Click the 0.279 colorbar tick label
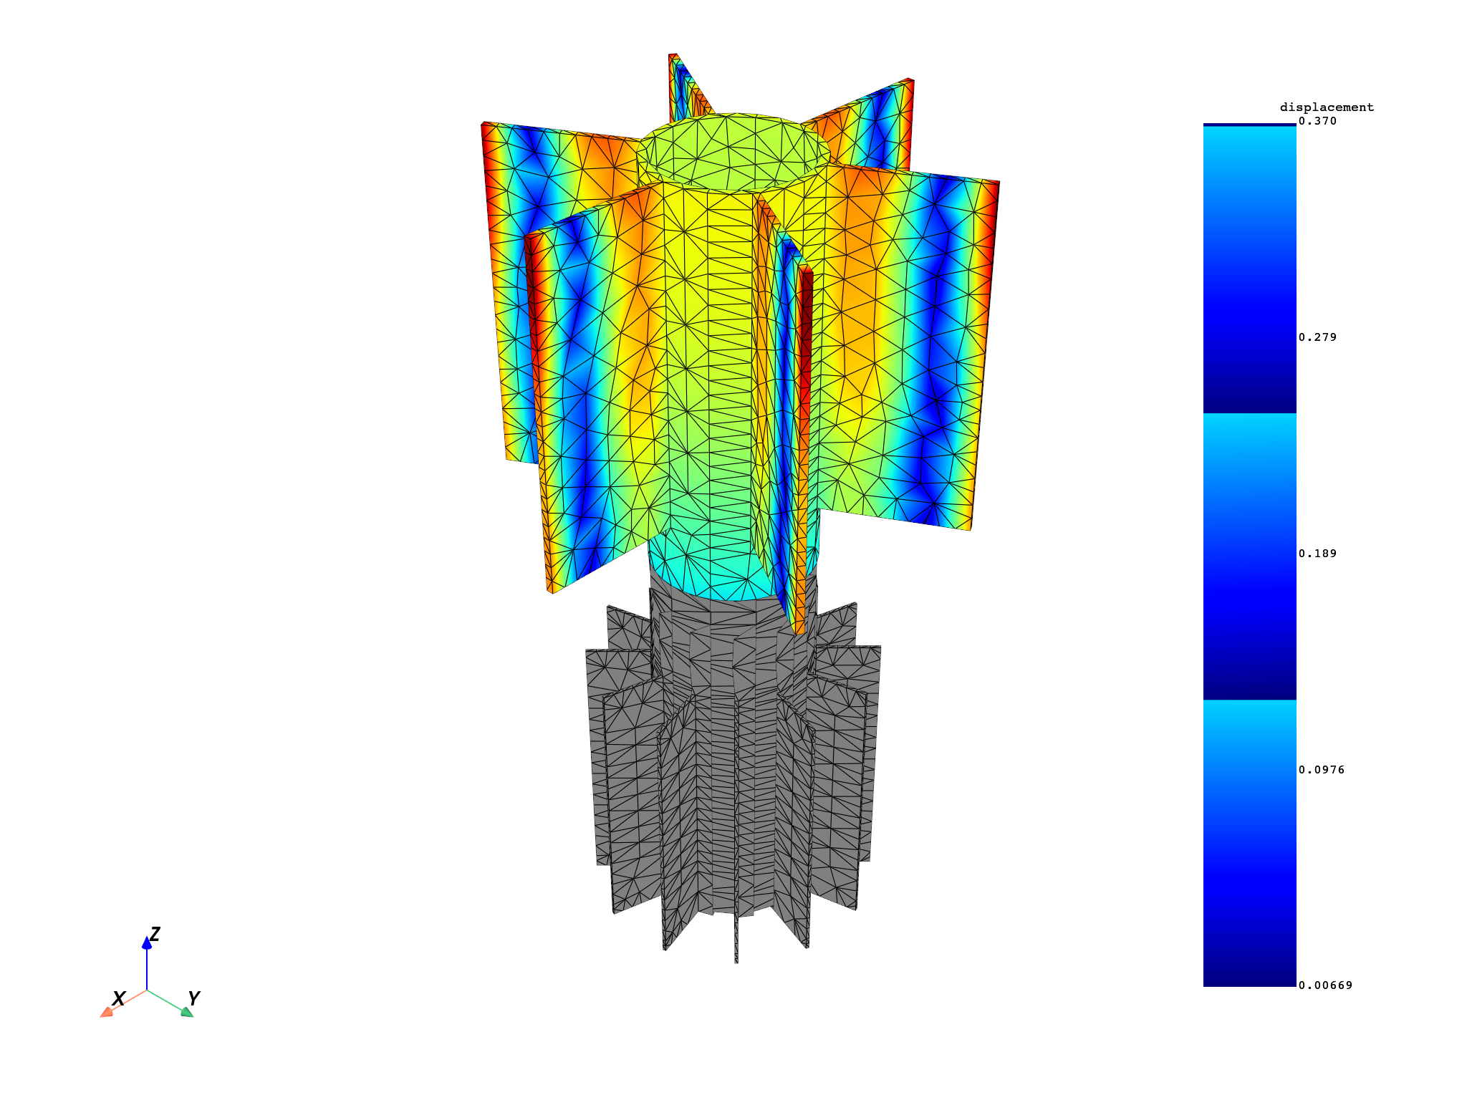Screen dimensions: 1467x1100 [x=1317, y=337]
